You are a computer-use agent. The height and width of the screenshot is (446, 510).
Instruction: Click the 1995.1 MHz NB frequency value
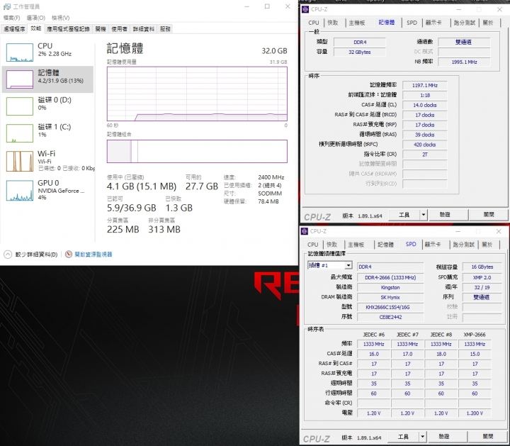(464, 62)
